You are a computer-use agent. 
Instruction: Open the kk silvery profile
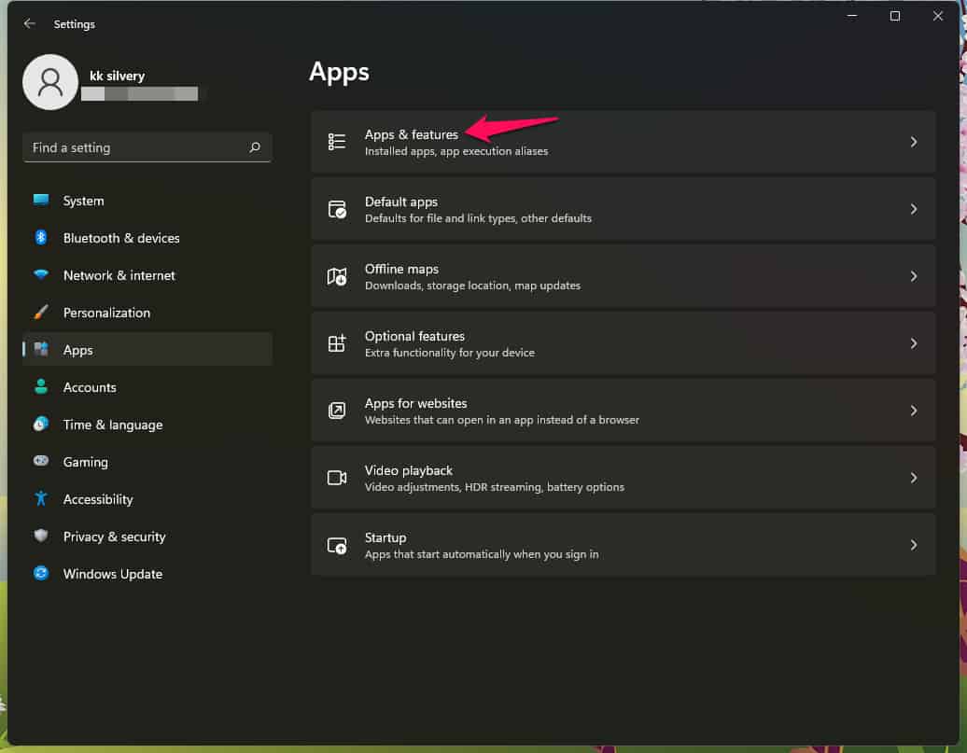tap(50, 82)
